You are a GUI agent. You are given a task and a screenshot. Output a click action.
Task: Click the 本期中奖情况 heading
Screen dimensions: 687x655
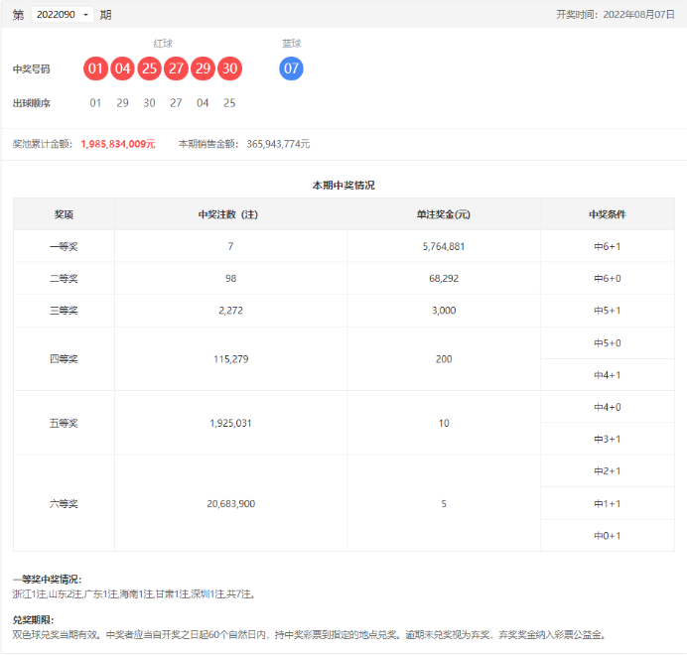(x=343, y=186)
